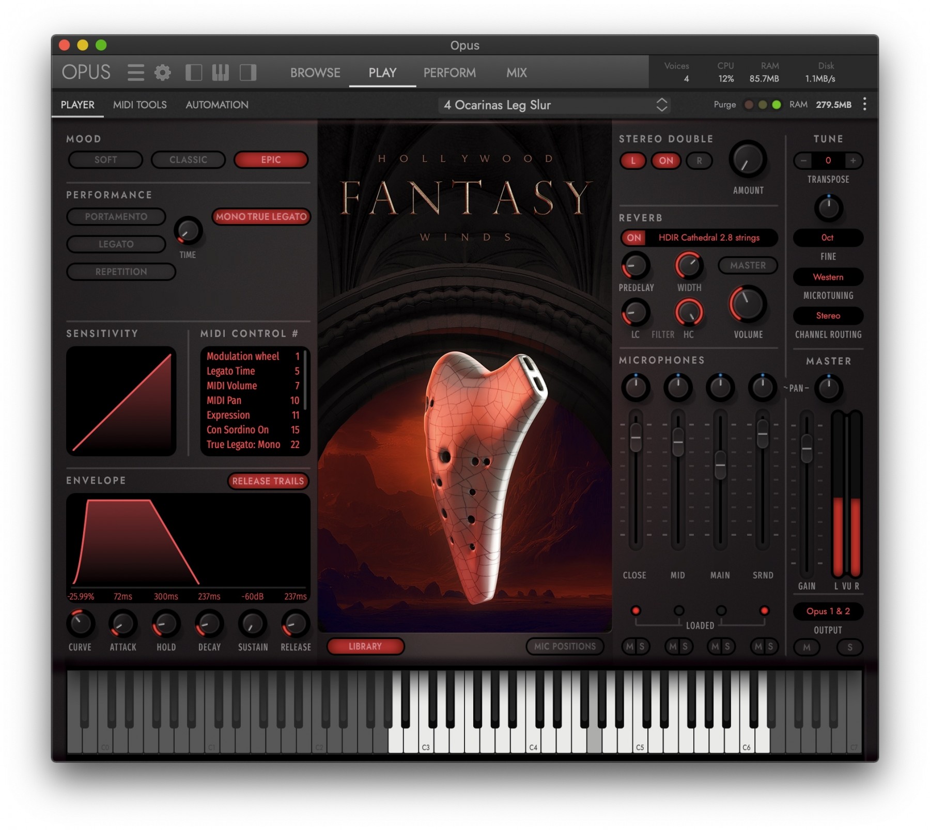Viewport: 930px width, 830px height.
Task: Open the settings gear
Action: 163,72
